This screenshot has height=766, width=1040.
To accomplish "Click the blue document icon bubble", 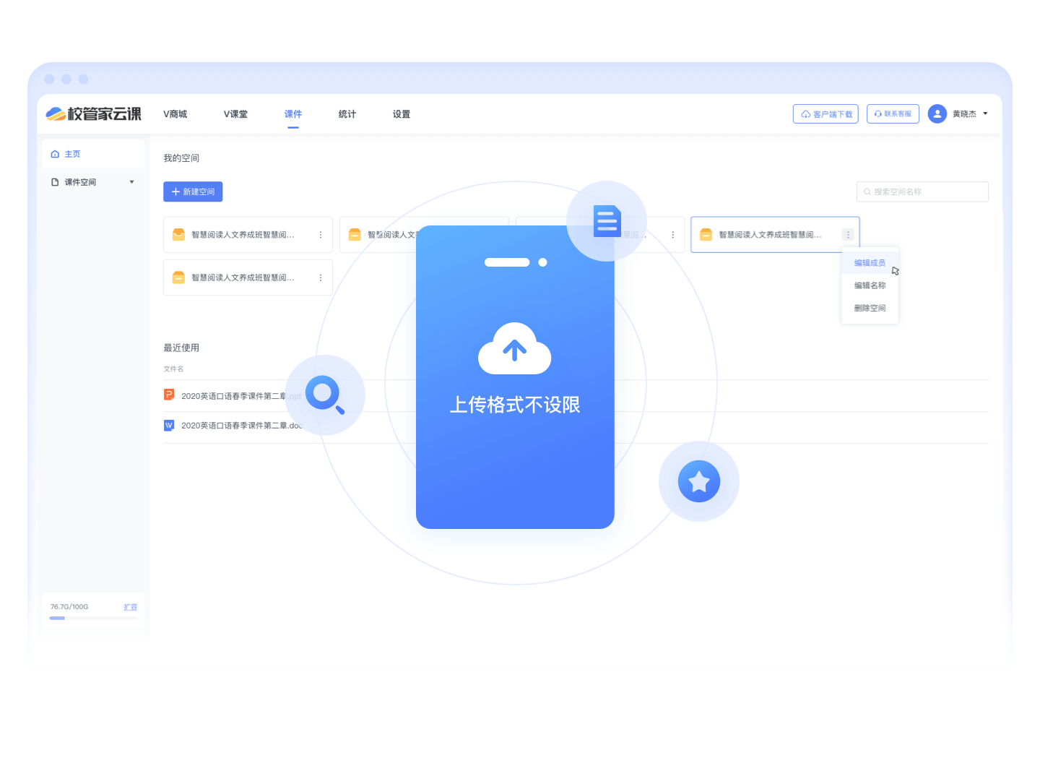I will click(607, 221).
